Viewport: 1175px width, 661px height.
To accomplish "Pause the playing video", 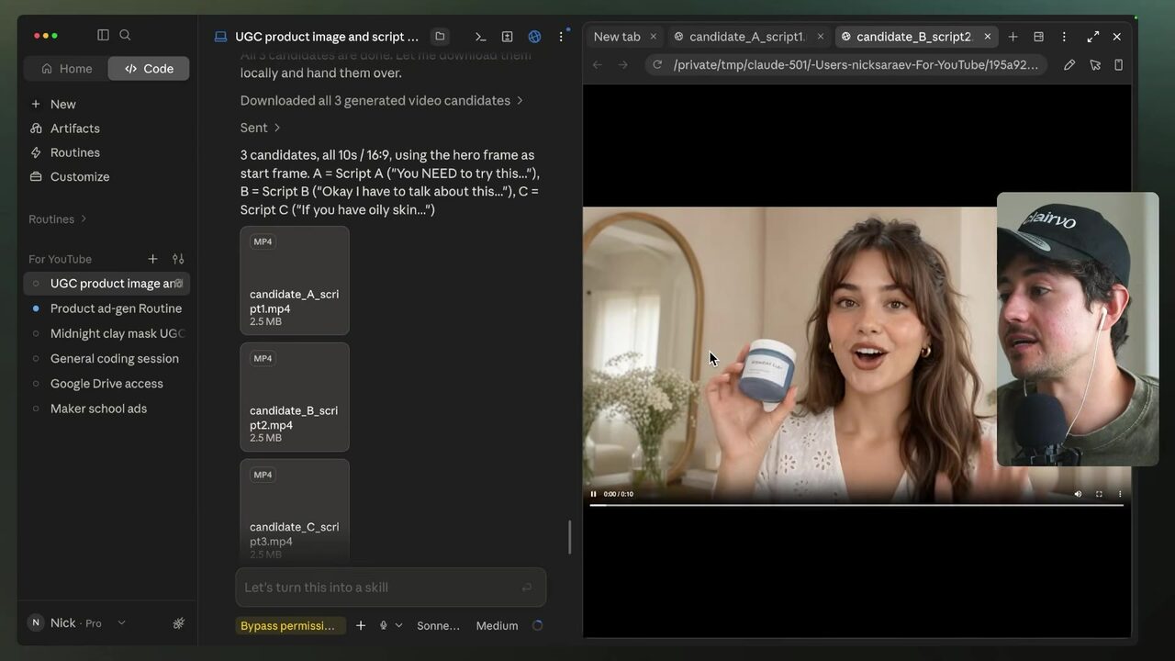I will 593,494.
